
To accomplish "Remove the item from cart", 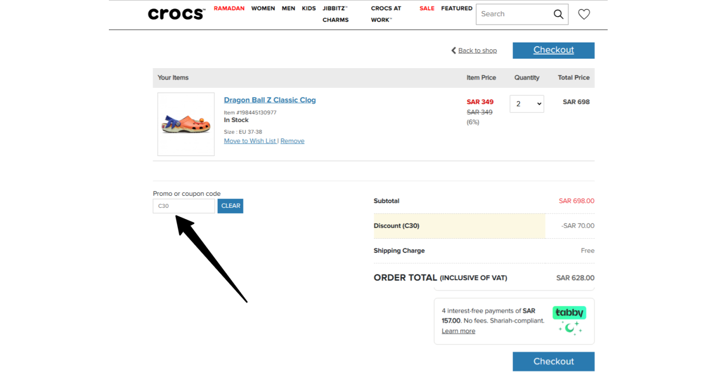I will pyautogui.click(x=292, y=141).
